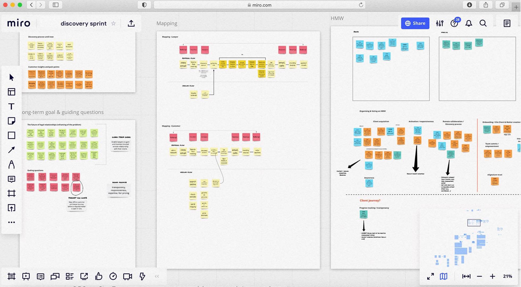This screenshot has width=521, height=287.
Task: Select the connection line arrow tool
Action: pyautogui.click(x=11, y=150)
